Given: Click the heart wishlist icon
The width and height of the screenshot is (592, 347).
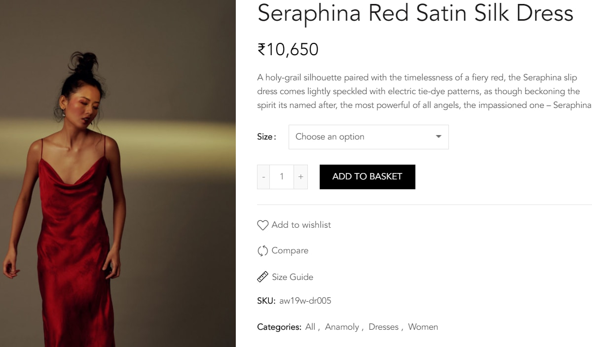Looking at the screenshot, I should 262,225.
